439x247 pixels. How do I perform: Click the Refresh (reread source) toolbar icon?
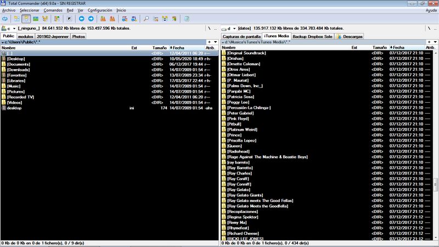point(5,19)
